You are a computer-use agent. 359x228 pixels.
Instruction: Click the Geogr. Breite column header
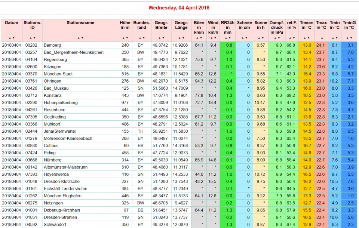(x=161, y=25)
